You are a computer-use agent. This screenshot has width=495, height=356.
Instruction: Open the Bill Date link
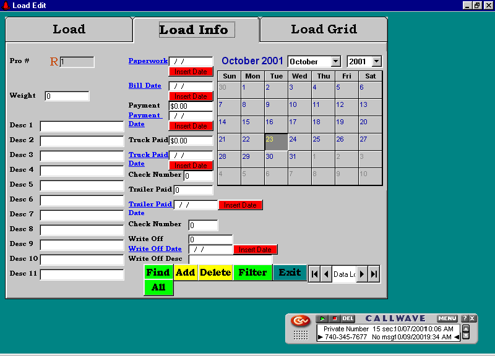(145, 85)
